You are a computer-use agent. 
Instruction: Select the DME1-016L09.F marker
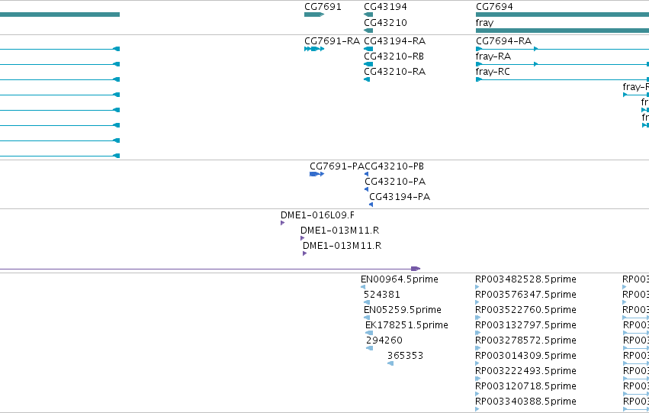coord(282,223)
